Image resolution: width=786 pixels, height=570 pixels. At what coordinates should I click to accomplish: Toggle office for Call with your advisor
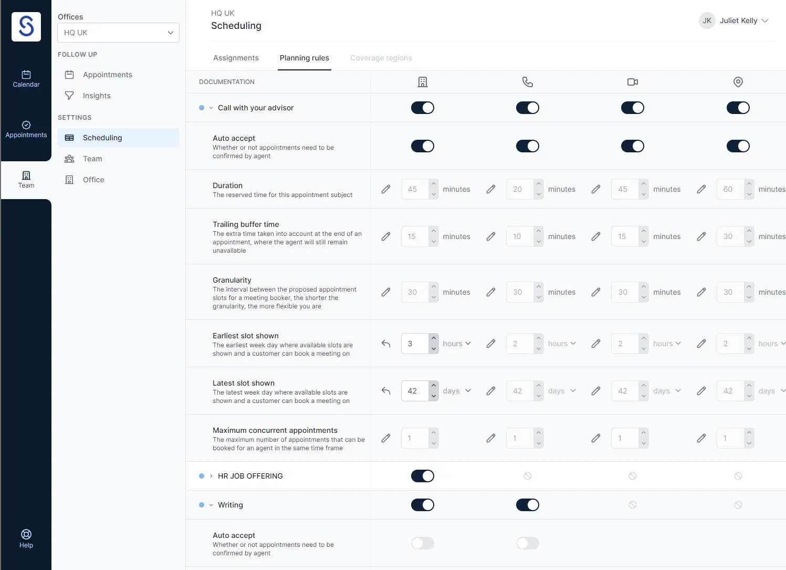click(423, 108)
